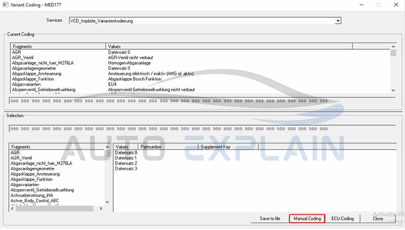
Task: Select Abgasklappe_Funktion in Selection fragments
Action: pyautogui.click(x=31, y=179)
